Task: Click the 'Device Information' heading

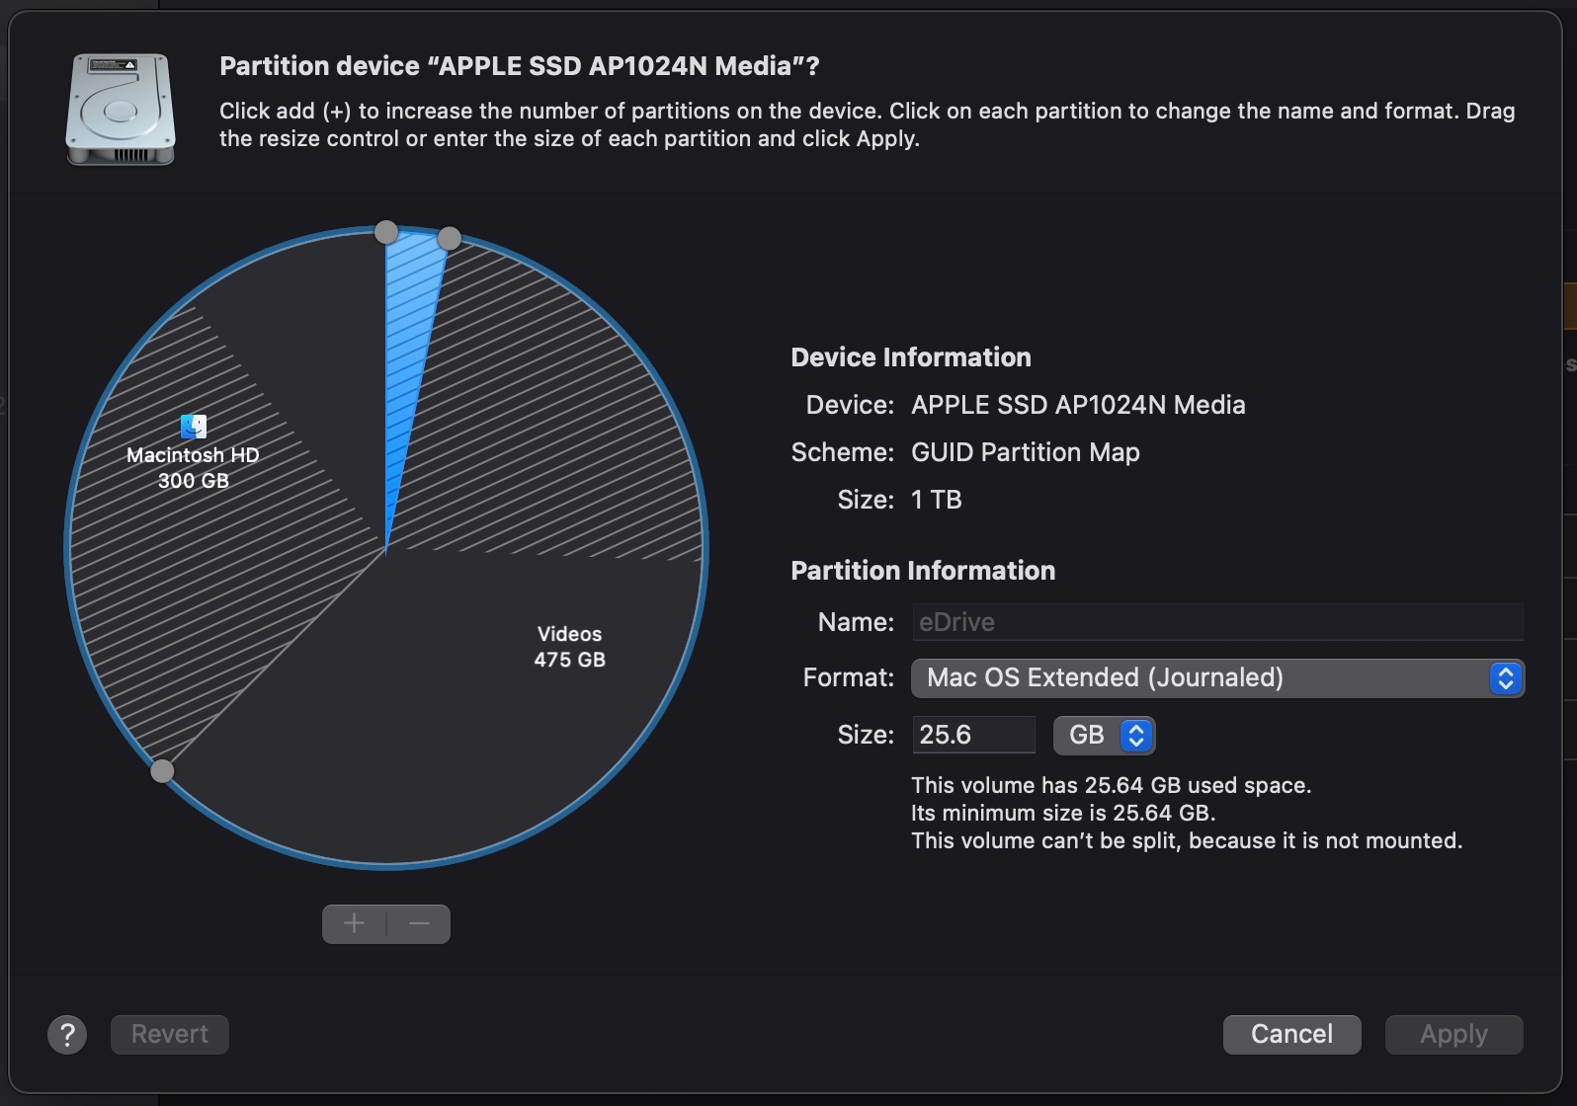Action: tap(911, 357)
